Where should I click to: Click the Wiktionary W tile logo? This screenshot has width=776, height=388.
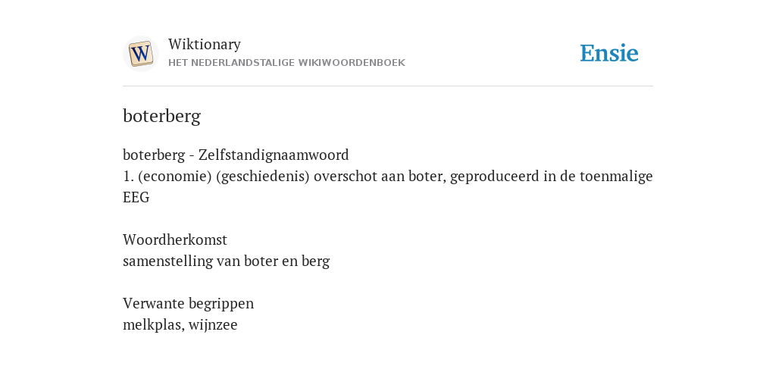140,54
